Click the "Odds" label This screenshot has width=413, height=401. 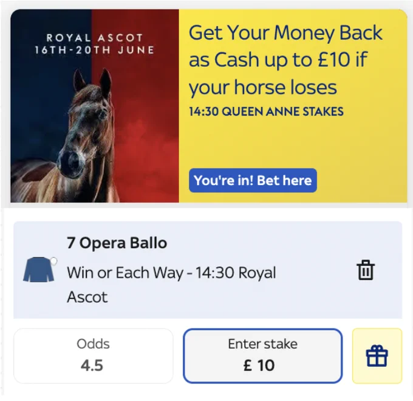[x=94, y=344]
